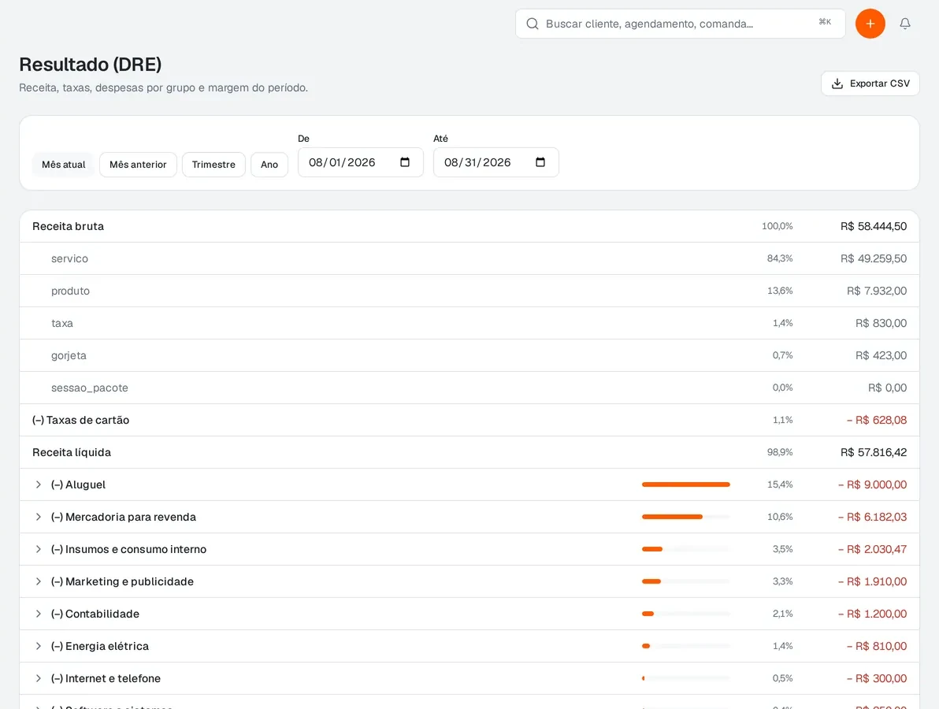Screen dimensions: 939x709
Task: Click the servico share 84,3%
Action: coord(780,258)
